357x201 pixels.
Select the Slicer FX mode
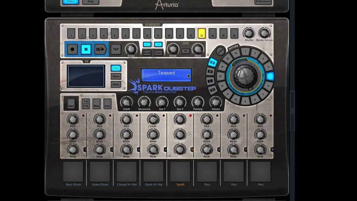pos(116,76)
